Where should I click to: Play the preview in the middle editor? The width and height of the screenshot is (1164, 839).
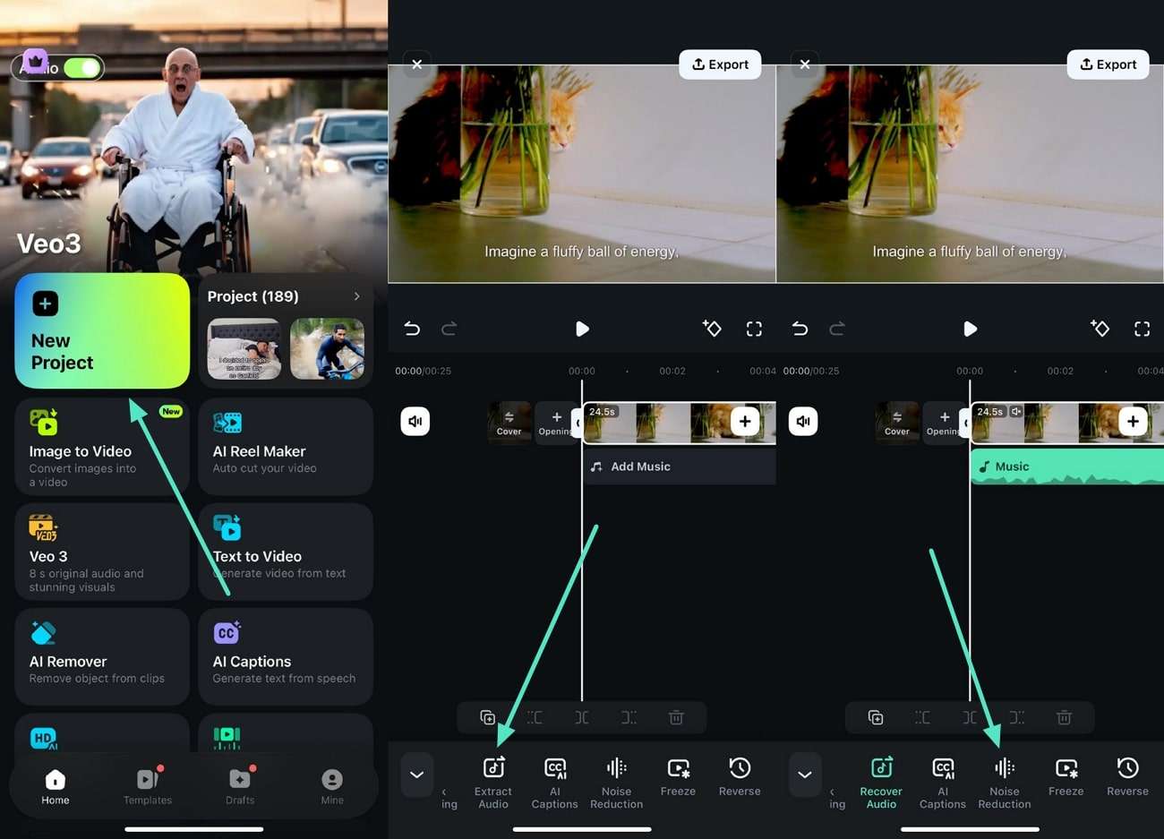click(582, 329)
